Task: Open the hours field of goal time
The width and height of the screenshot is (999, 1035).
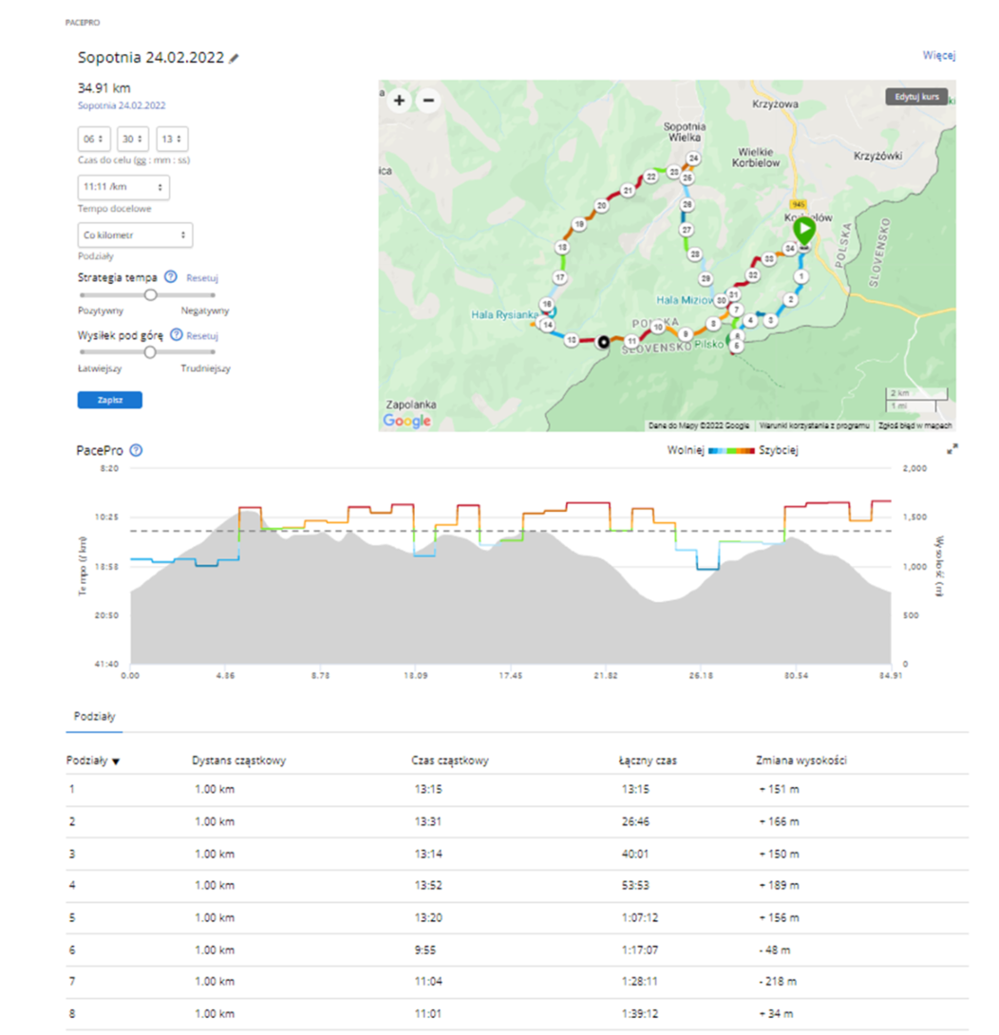Action: [94, 140]
